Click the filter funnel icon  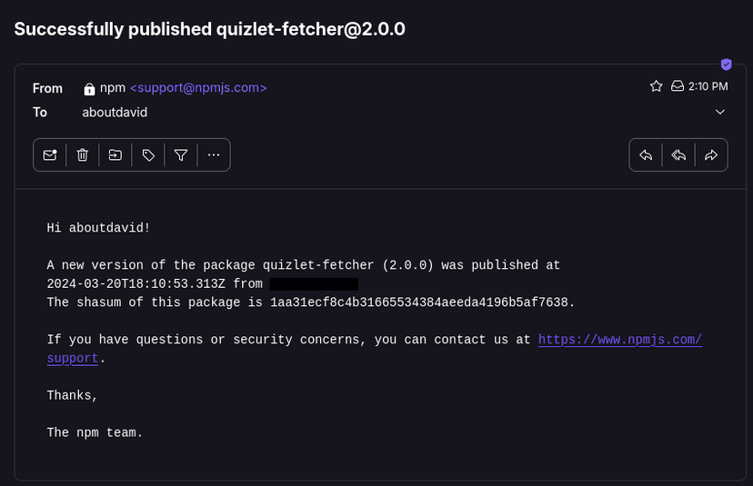click(181, 155)
